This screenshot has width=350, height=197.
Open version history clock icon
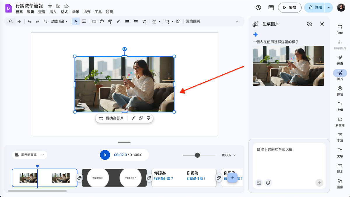(x=258, y=8)
